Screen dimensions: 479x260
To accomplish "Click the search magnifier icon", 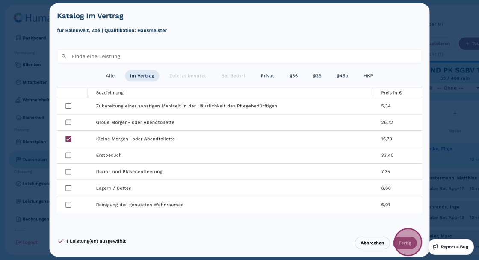I will coord(64,56).
